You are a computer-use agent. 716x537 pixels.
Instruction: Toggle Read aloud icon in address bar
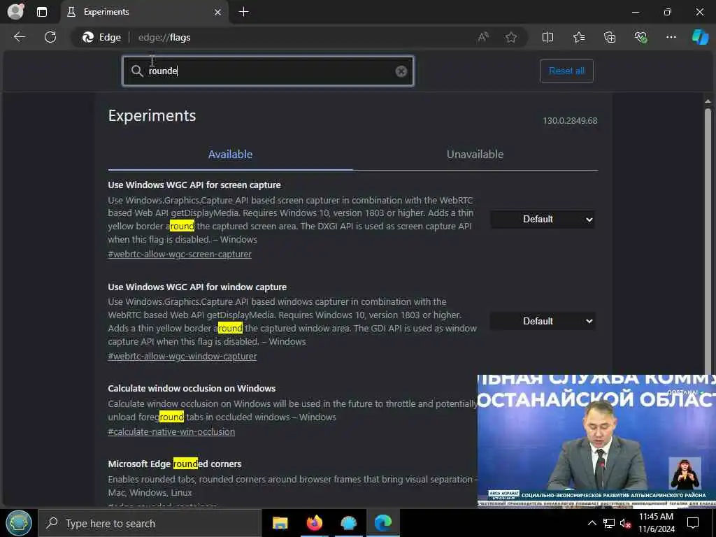click(483, 37)
